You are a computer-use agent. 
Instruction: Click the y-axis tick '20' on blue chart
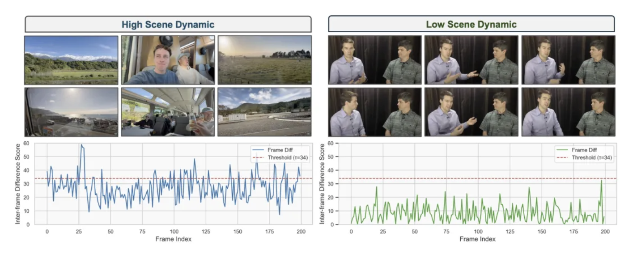(x=26, y=198)
